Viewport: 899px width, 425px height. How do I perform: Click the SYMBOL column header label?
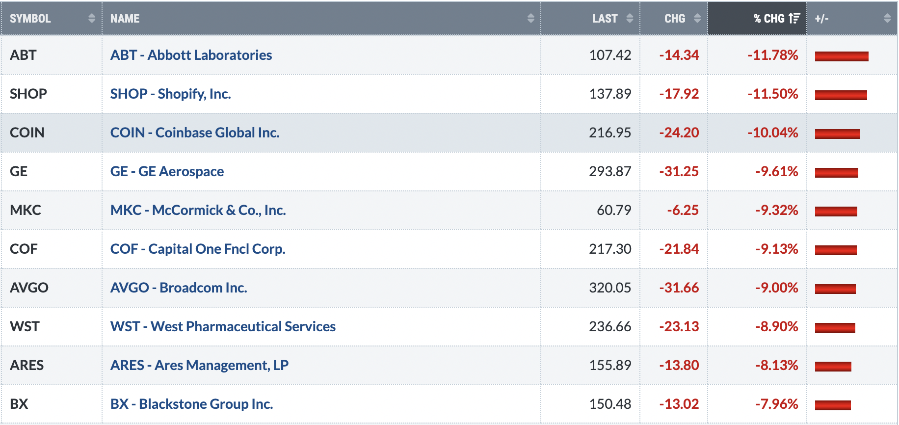[x=30, y=19]
